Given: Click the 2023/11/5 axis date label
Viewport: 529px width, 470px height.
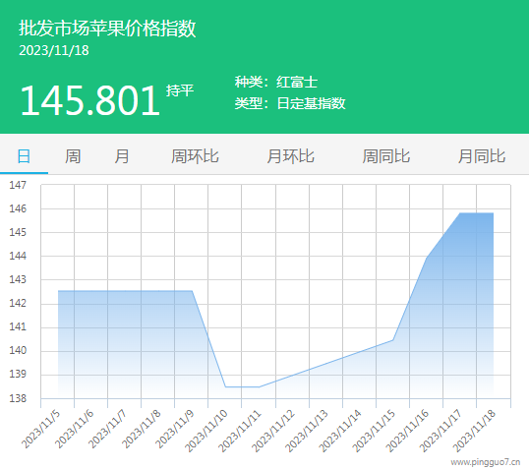Looking at the screenshot, I should [x=41, y=429].
